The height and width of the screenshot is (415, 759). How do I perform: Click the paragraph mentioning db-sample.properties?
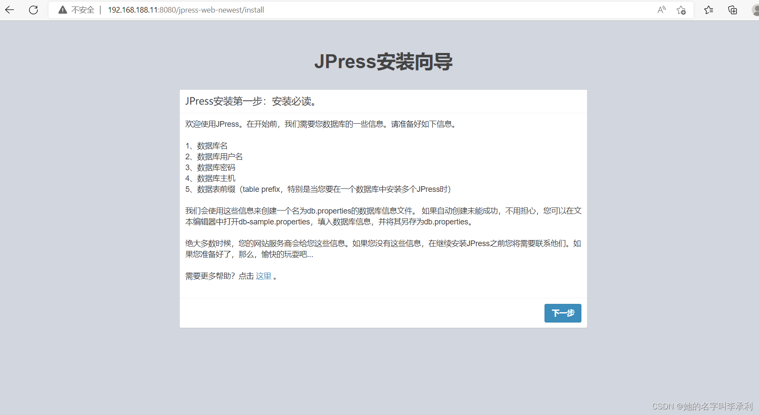[383, 216]
